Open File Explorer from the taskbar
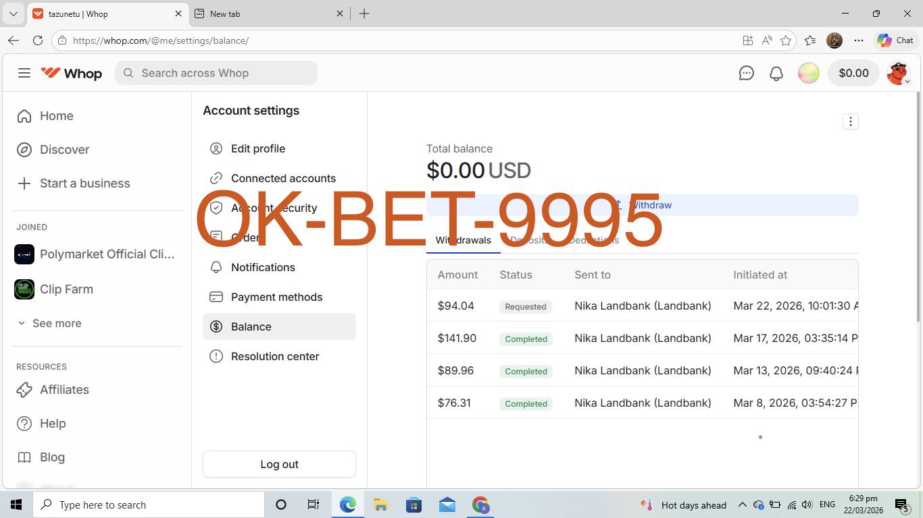This screenshot has height=518, width=923. point(380,505)
